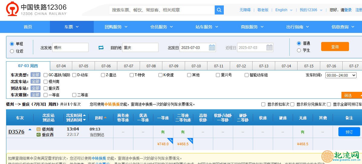The width and height of the screenshot is (362, 164).
Task: Select 往返 round-trip radio button
Action: point(12,51)
